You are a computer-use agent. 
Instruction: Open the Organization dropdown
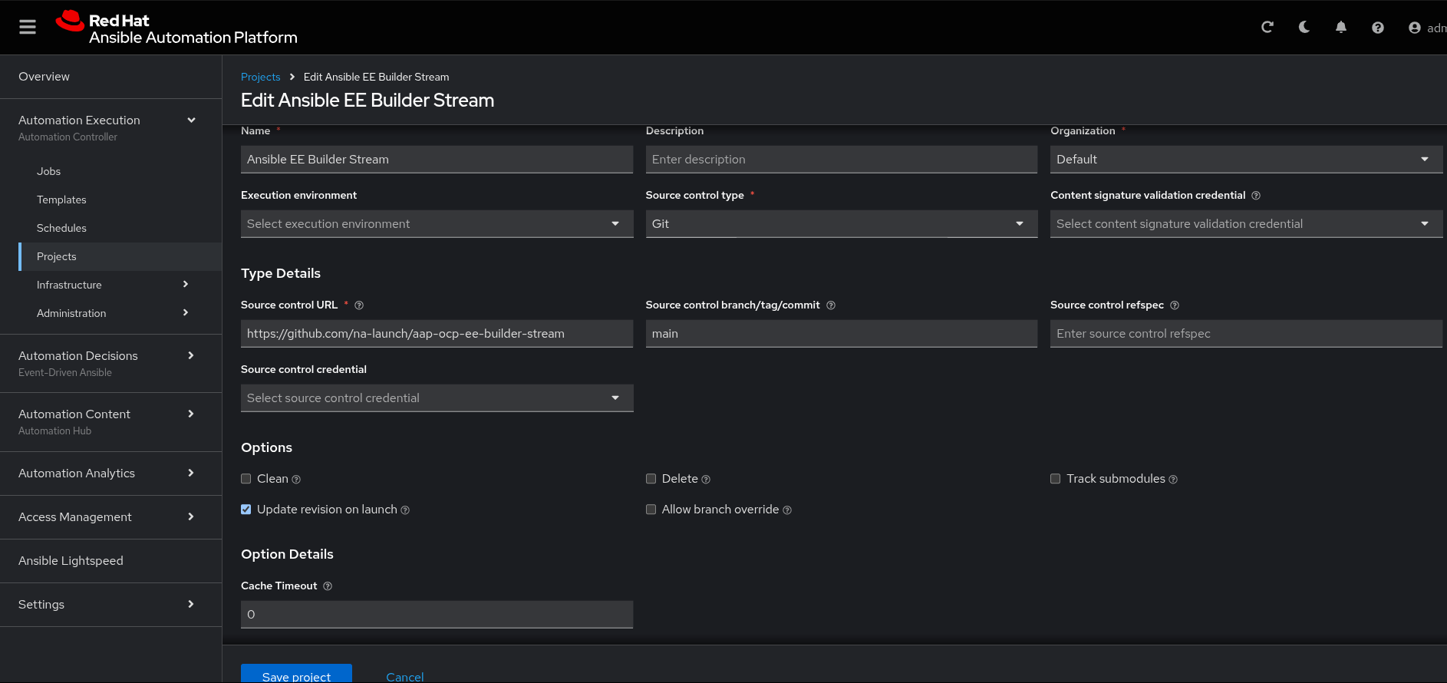click(1245, 160)
